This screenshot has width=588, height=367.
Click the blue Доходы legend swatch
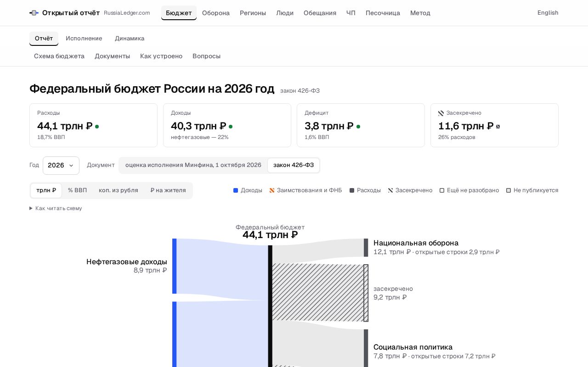click(236, 190)
